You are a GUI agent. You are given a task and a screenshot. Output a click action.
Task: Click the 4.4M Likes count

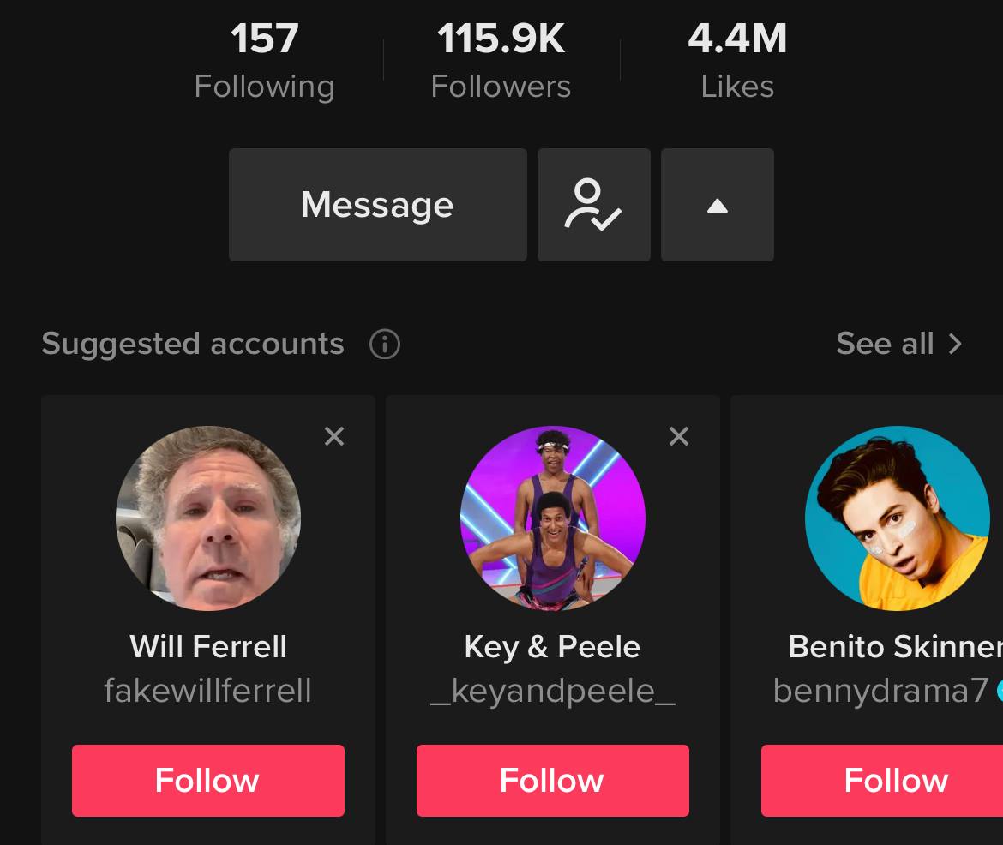tap(737, 58)
